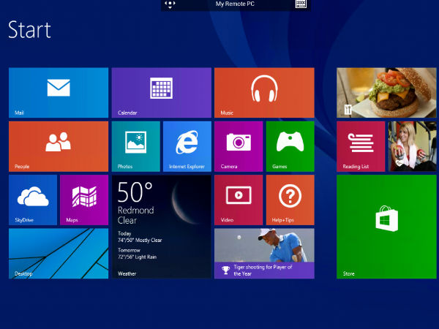Launch the Music app tile

[264, 92]
